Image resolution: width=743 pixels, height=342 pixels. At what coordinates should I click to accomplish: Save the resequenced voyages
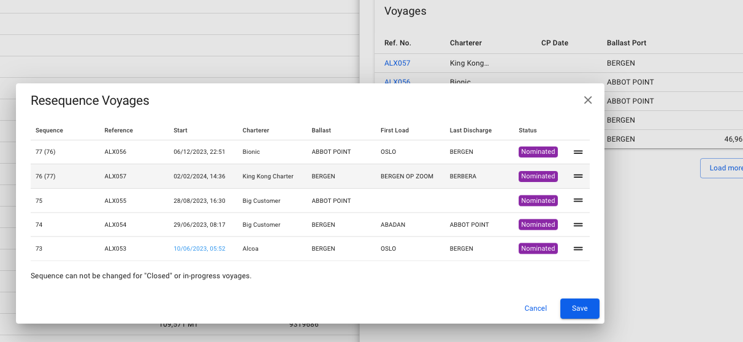click(579, 308)
